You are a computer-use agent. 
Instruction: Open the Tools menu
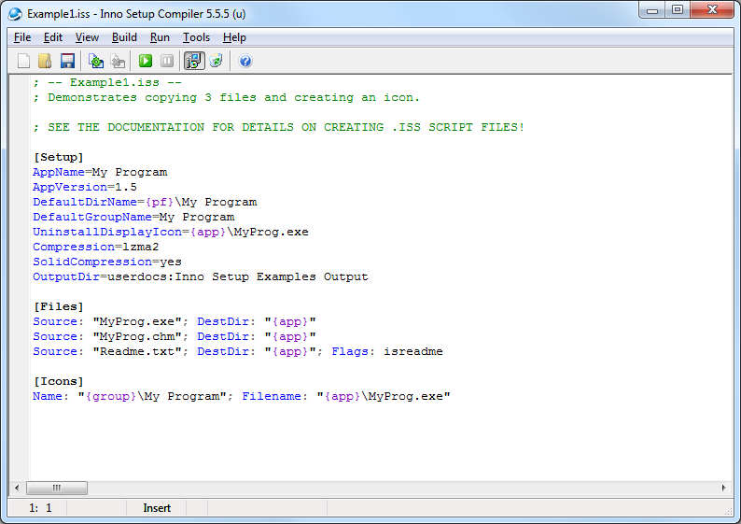coord(196,37)
